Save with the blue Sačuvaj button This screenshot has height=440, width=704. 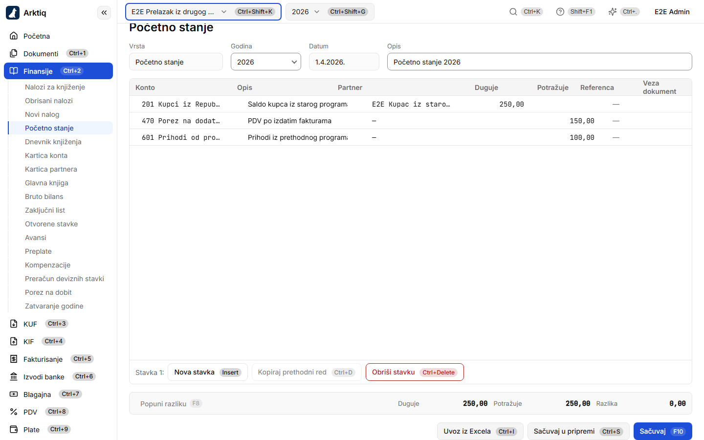[663, 431]
